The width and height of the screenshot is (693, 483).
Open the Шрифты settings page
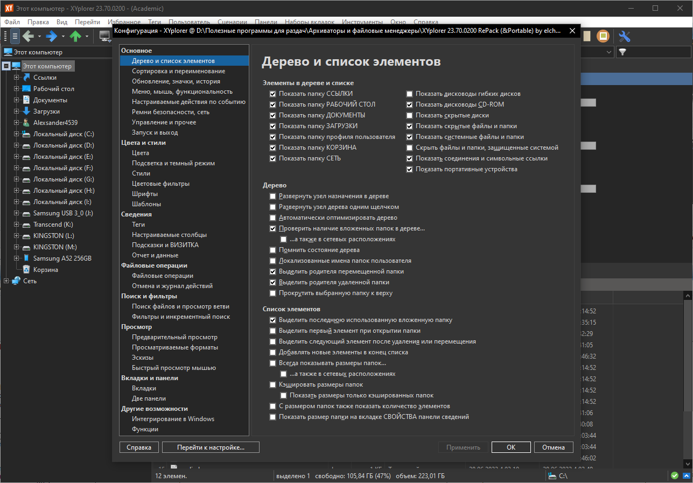144,194
